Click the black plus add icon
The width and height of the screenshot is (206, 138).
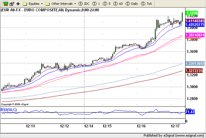pos(18,4)
